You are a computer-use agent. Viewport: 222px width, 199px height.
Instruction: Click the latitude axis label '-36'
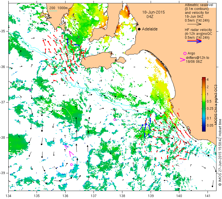[2, 67]
